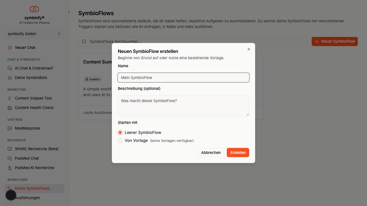This screenshot has width=367, height=206.
Task: Open the Content Snippet Tool
Action: (x=33, y=98)
